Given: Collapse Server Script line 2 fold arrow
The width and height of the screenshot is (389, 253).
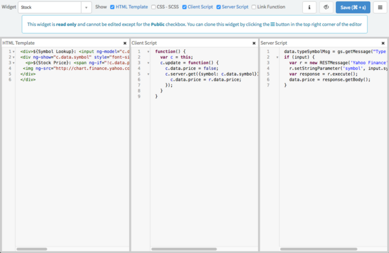Looking at the screenshot, I should tap(277, 58).
